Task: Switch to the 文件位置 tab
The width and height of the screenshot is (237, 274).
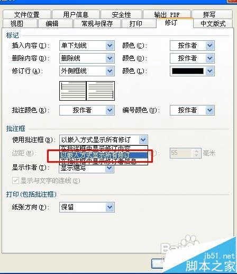Action: 27,14
